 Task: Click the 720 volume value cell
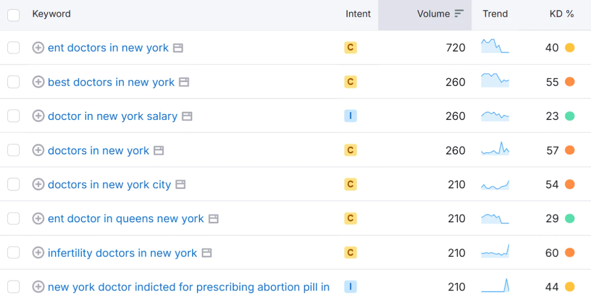click(456, 48)
